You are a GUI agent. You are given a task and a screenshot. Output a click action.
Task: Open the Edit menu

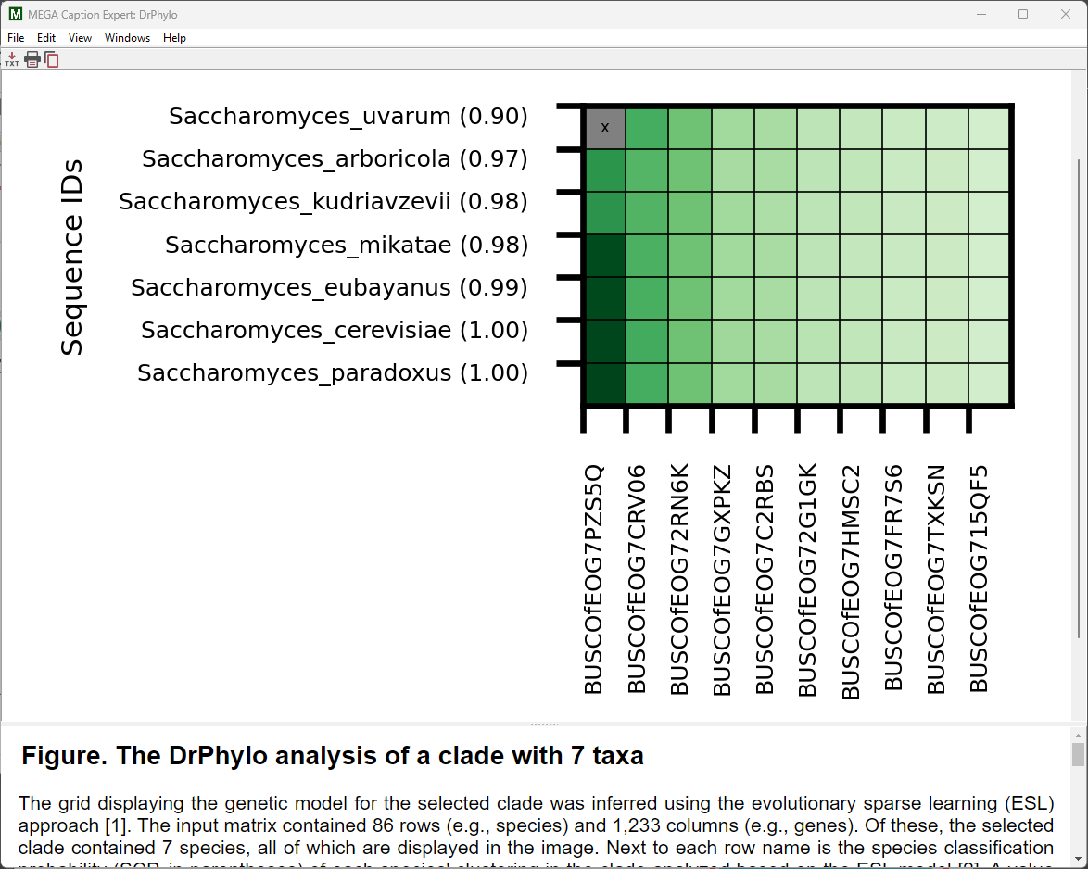pyautogui.click(x=46, y=38)
